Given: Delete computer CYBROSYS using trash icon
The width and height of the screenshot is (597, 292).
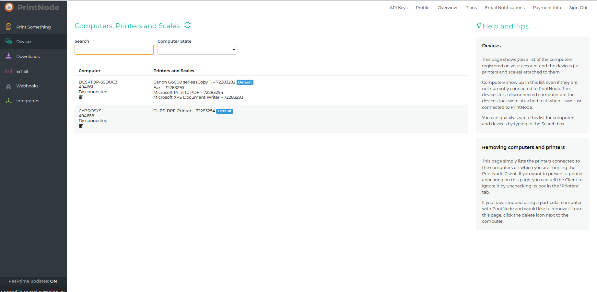Looking at the screenshot, I should 81,126.
